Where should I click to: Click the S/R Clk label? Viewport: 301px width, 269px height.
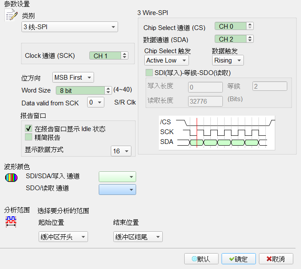point(125,102)
